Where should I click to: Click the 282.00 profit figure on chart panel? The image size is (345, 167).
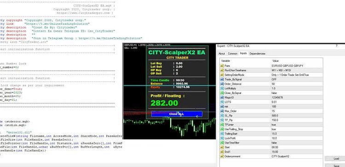[164, 103]
